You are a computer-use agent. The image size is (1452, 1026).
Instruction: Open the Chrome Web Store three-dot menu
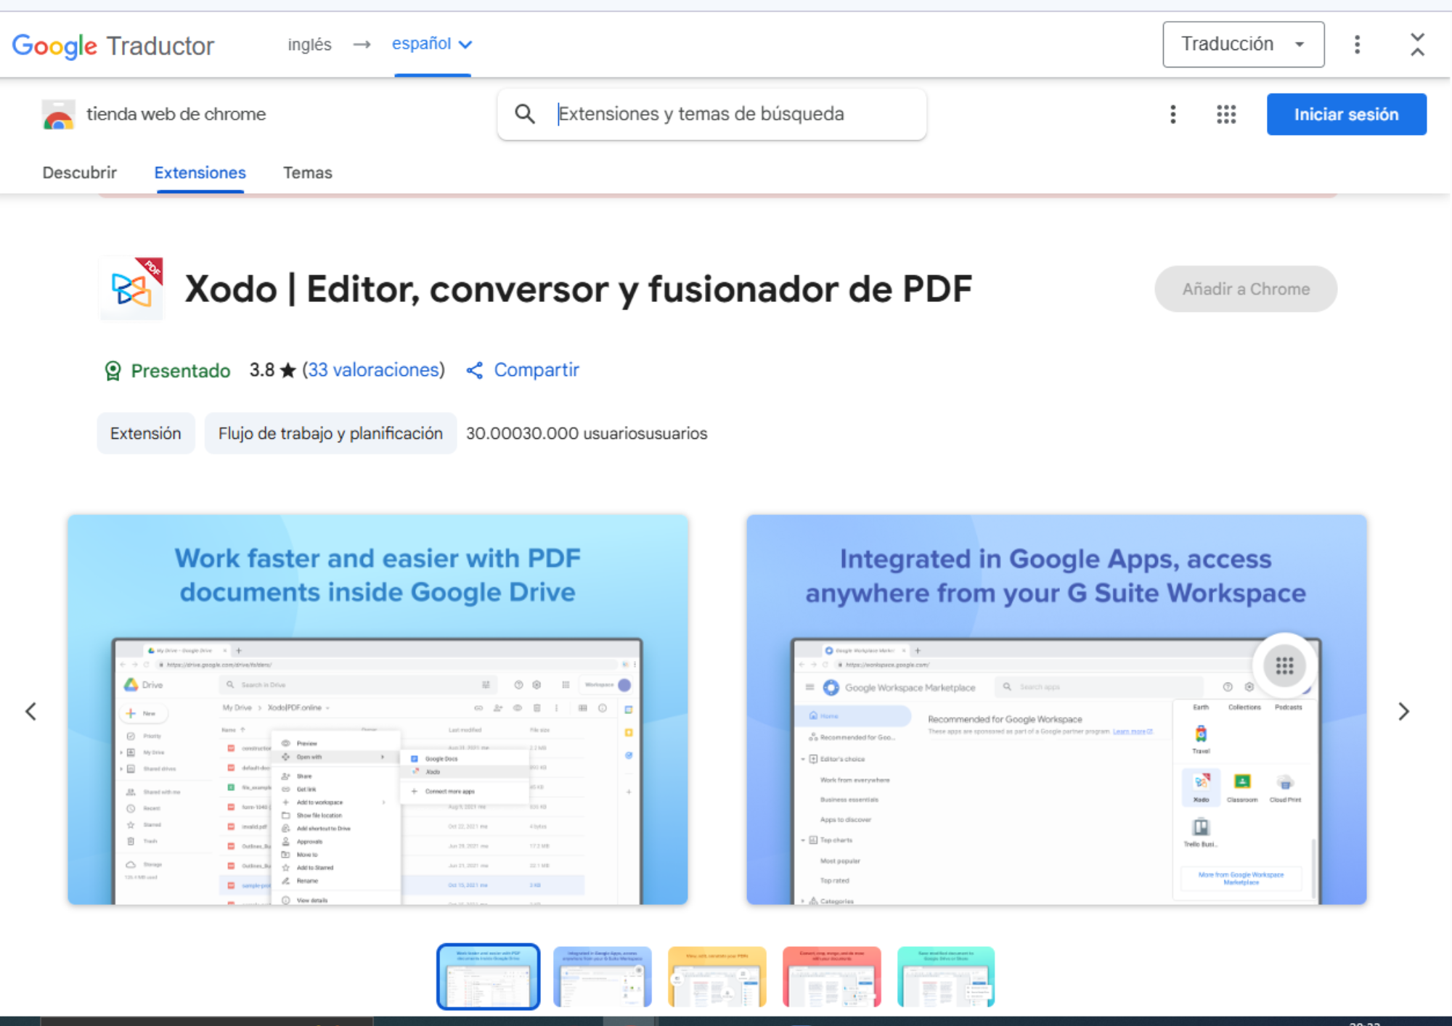1172,114
